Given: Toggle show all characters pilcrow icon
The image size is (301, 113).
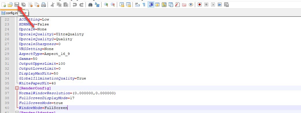Looking at the screenshot, I should pos(144,5).
